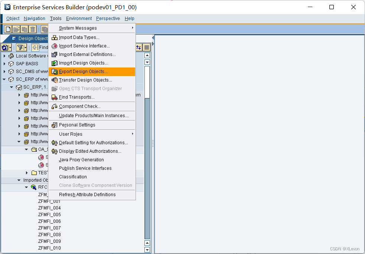Click the Import Service Interface icon
Viewport: 365px width, 254px height.
click(55, 46)
